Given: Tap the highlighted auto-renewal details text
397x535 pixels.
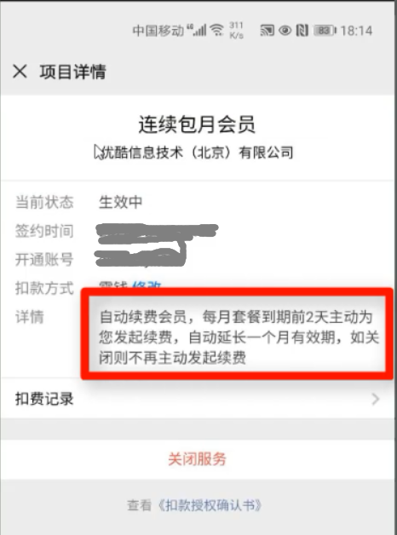Looking at the screenshot, I should [x=239, y=337].
